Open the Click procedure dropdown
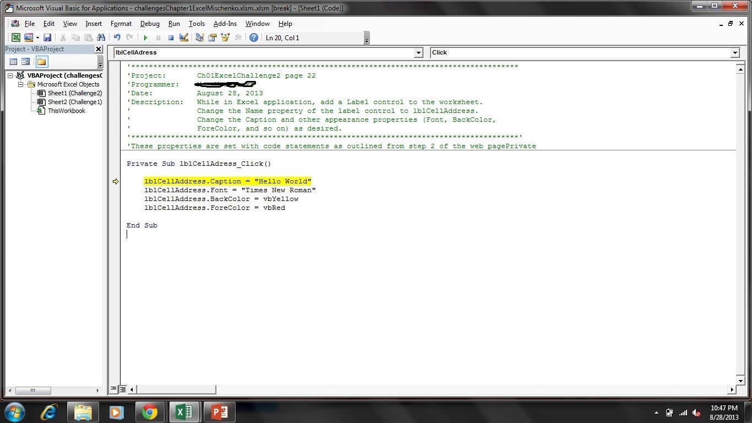This screenshot has height=423, width=752. [x=734, y=53]
